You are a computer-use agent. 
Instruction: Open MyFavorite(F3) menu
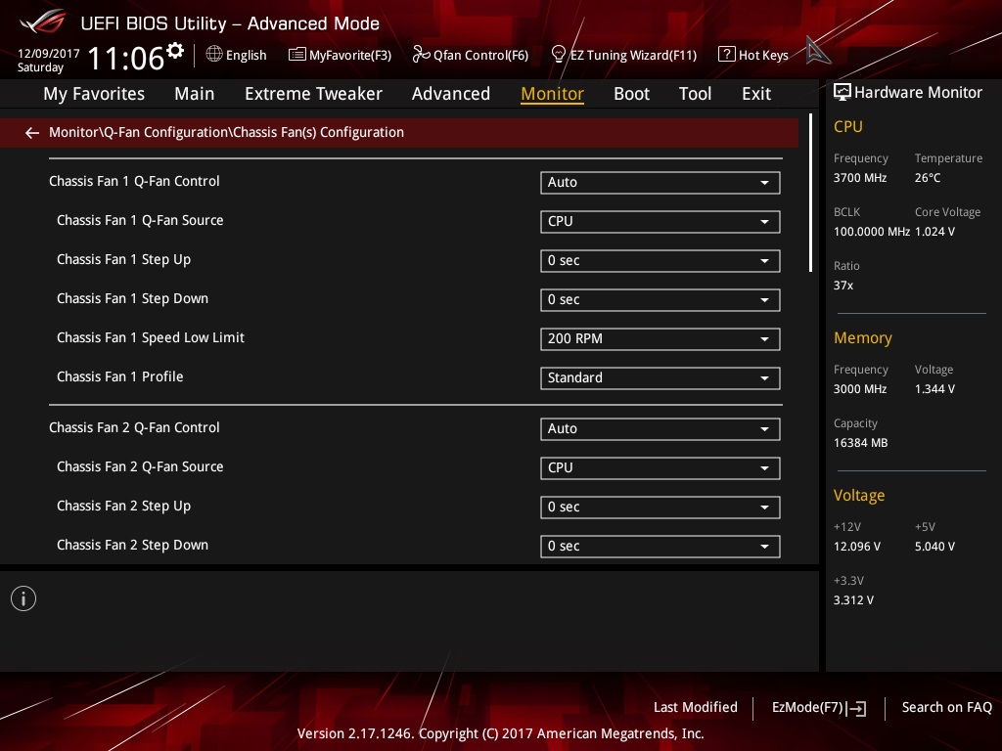(x=340, y=55)
